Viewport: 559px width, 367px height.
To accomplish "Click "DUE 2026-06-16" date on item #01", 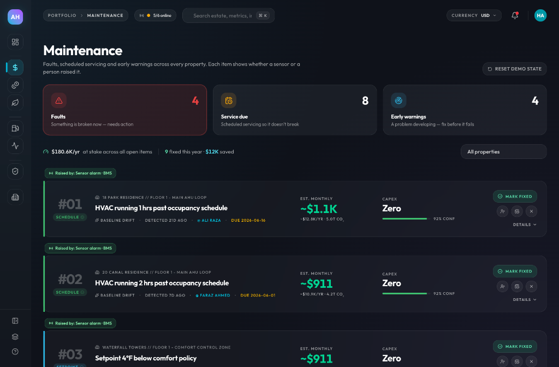I will pyautogui.click(x=248, y=221).
